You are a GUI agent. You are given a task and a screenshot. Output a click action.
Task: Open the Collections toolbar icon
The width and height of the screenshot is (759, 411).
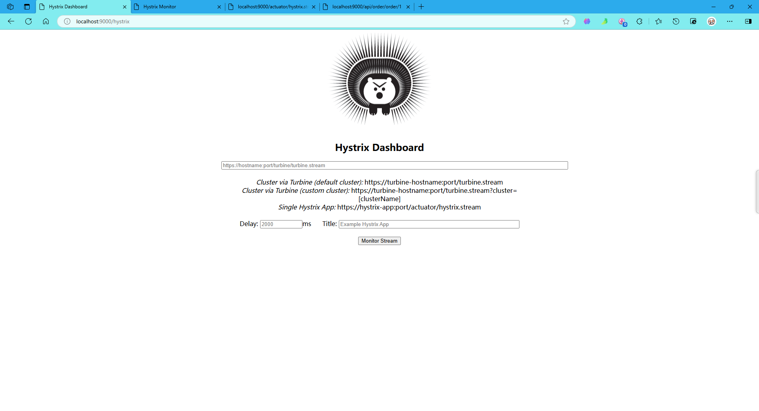[x=693, y=21]
